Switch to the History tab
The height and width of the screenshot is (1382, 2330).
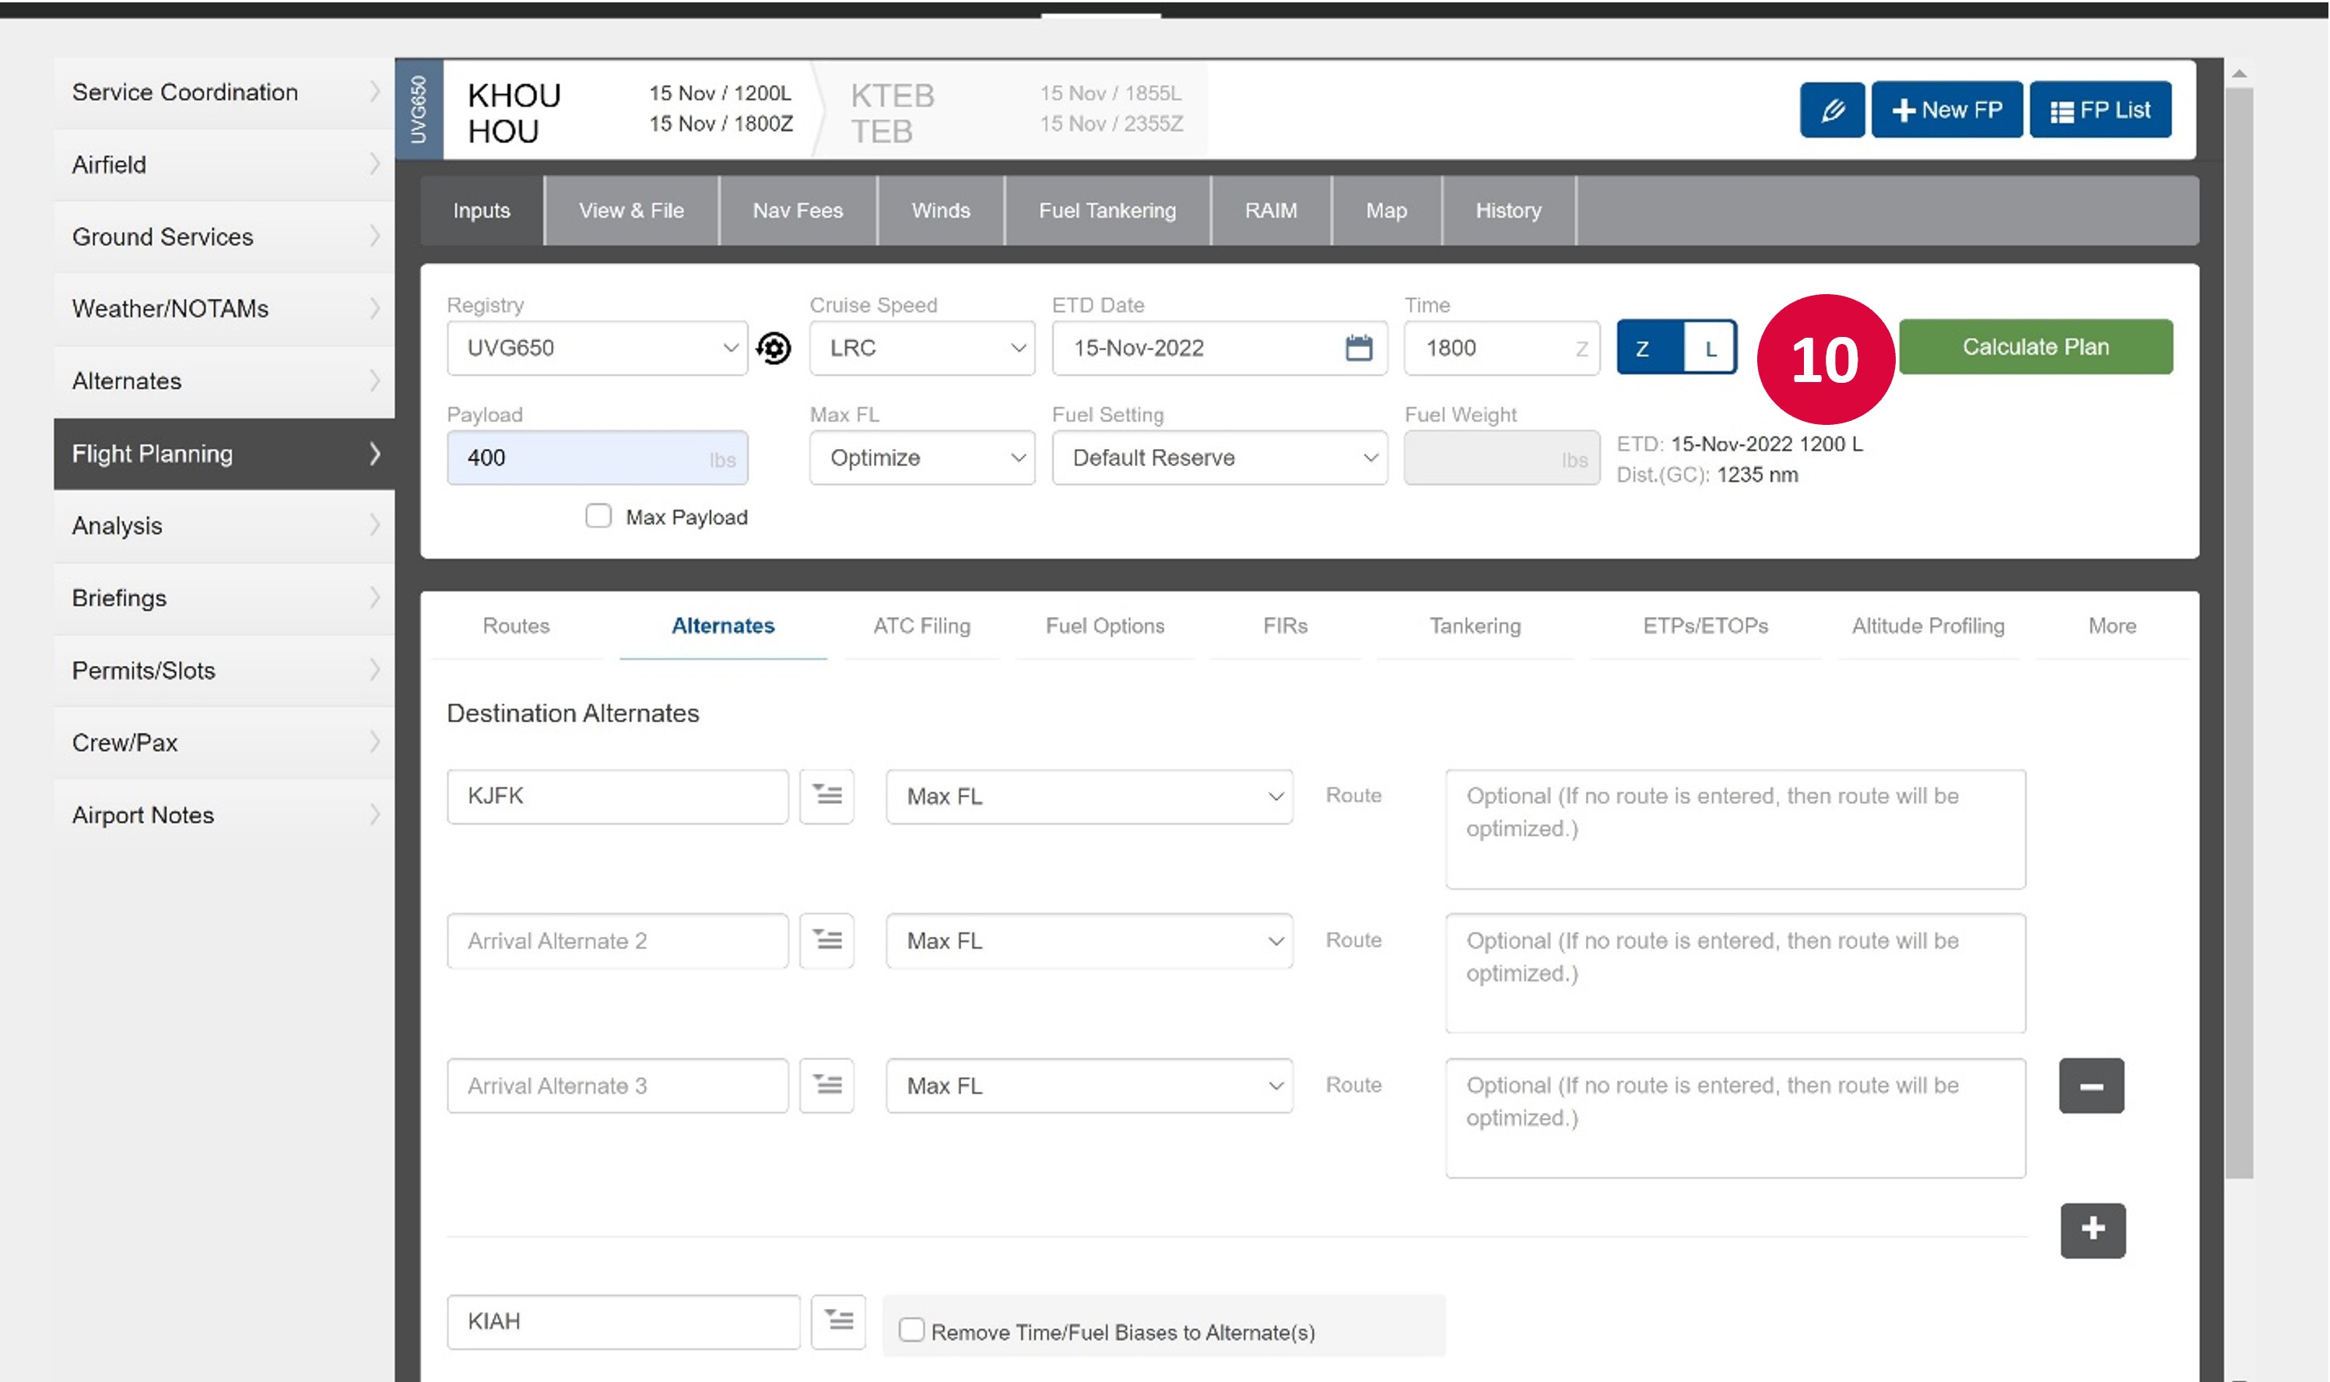point(1509,210)
